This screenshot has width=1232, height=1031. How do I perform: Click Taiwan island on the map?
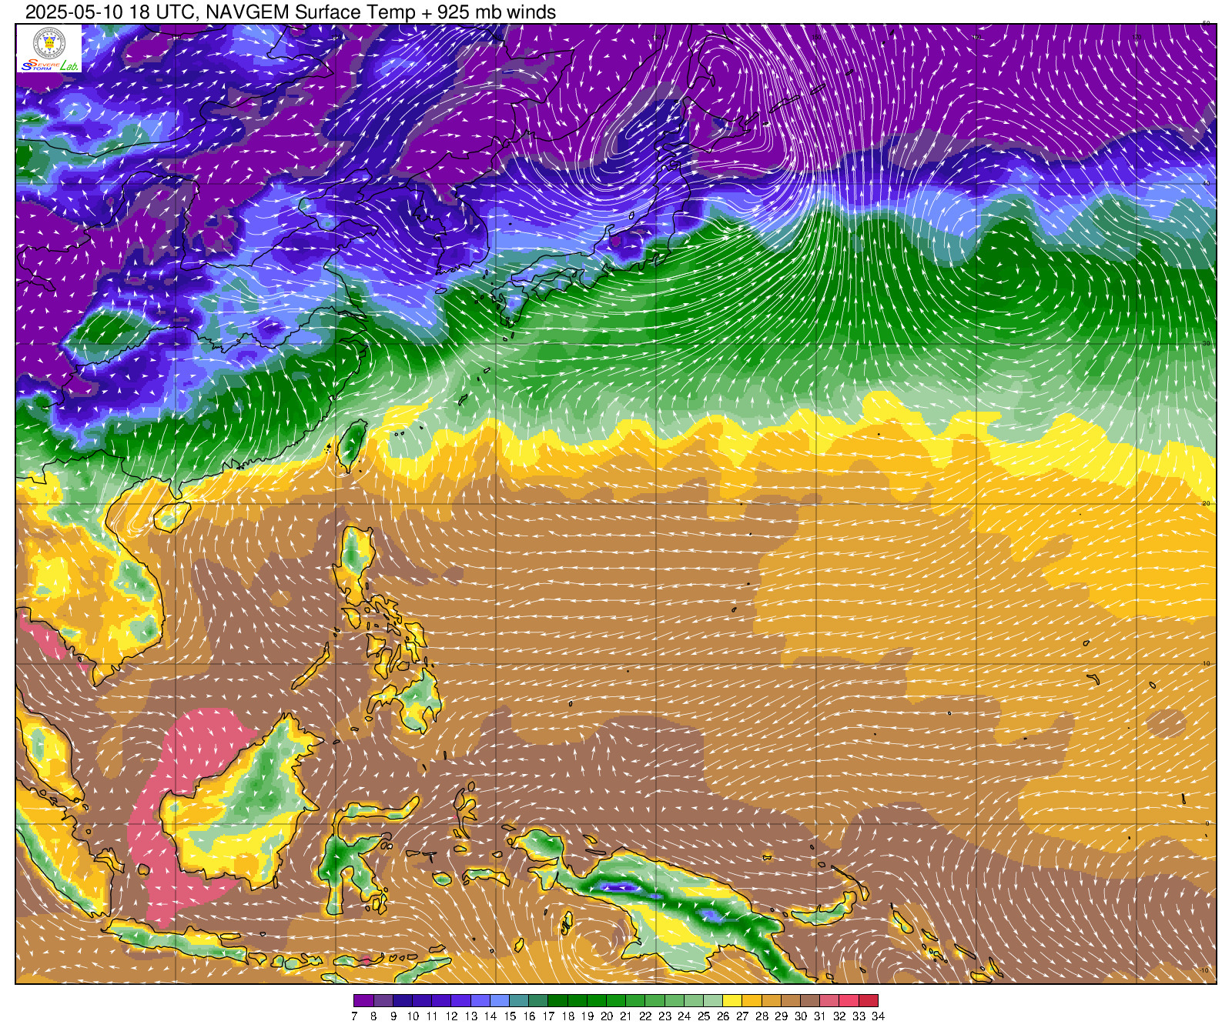352,445
